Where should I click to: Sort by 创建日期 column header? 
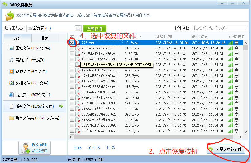point(163,37)
